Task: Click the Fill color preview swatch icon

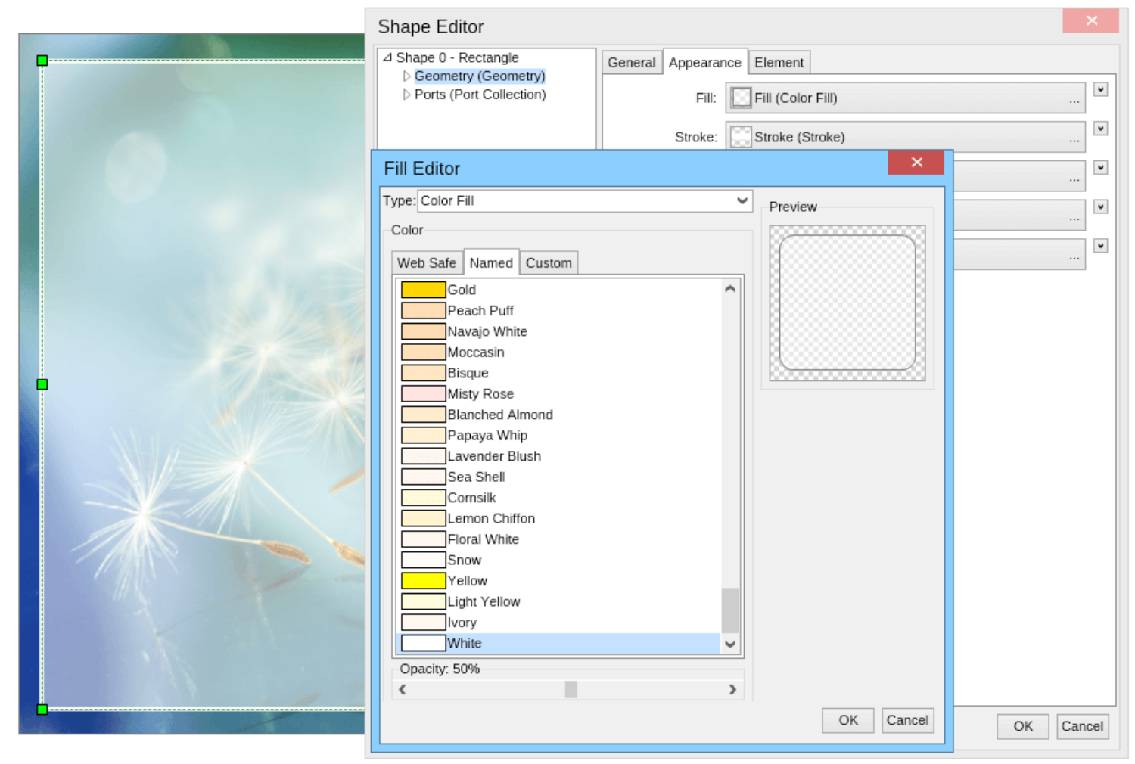Action: point(740,98)
